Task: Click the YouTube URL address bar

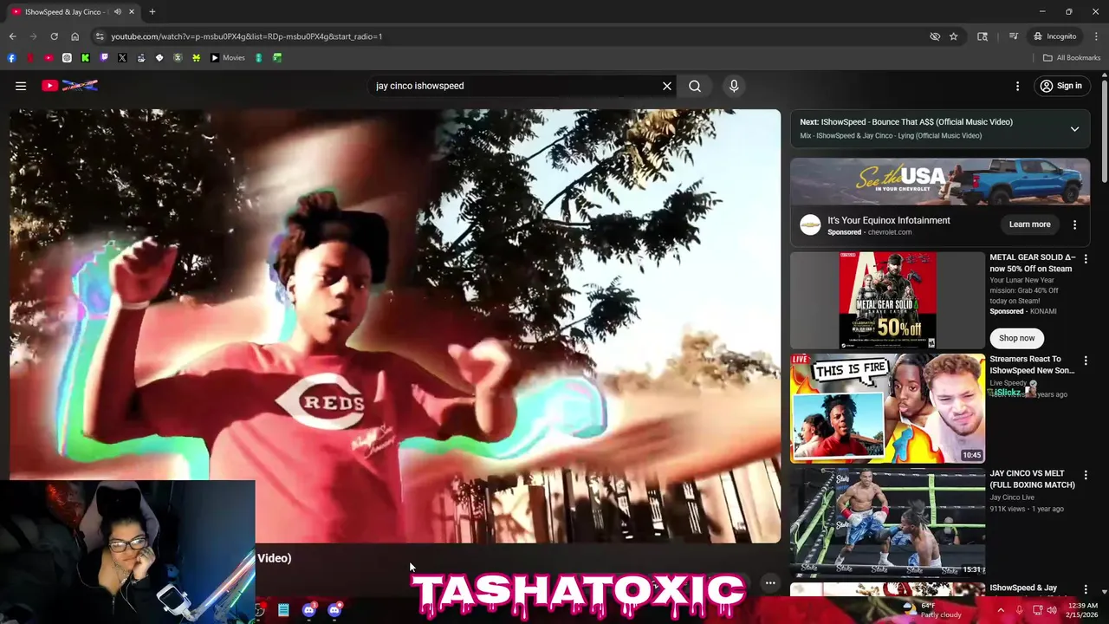Action: [511, 36]
